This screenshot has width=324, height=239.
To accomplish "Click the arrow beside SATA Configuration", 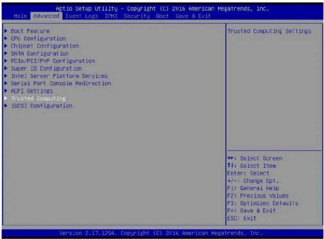I will 6,53.
